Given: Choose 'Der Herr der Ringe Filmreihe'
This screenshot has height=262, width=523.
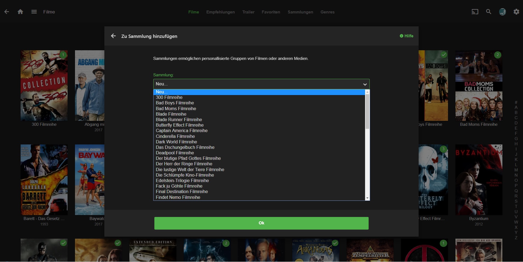Looking at the screenshot, I should 259,164.
